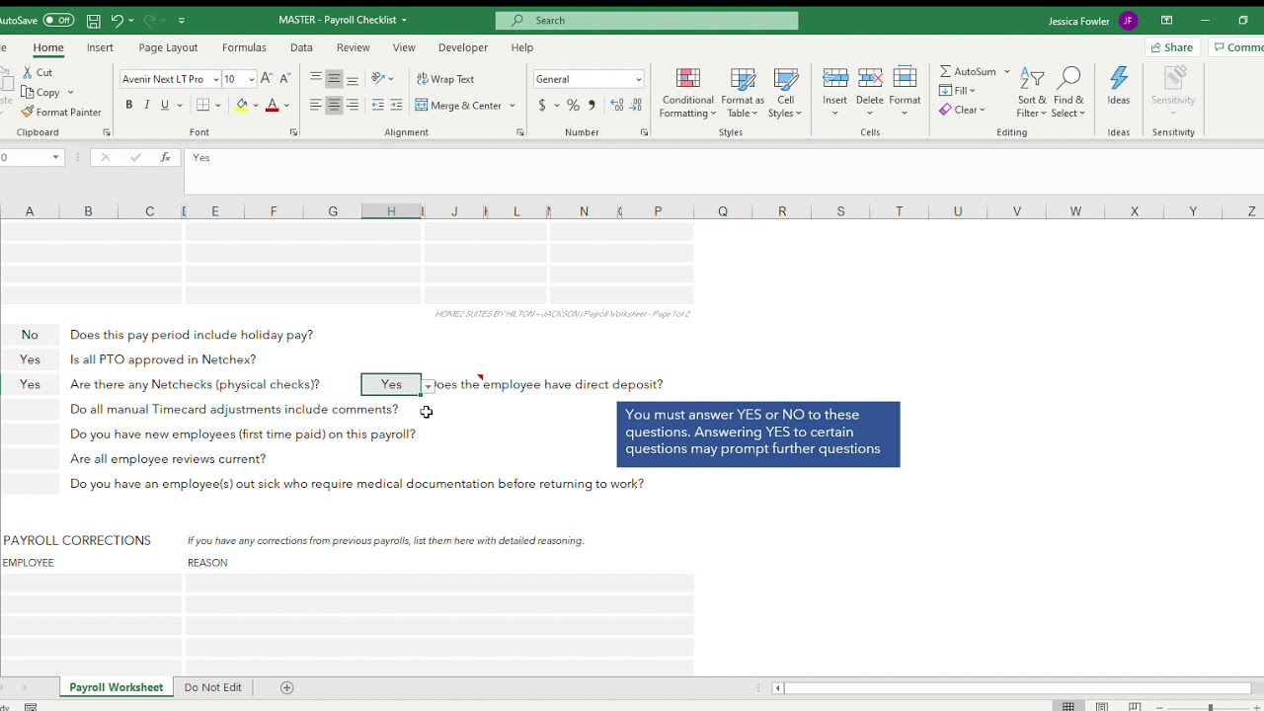Screen dimensions: 1264x711
Task: Increase font size with larger A
Action: point(268,79)
